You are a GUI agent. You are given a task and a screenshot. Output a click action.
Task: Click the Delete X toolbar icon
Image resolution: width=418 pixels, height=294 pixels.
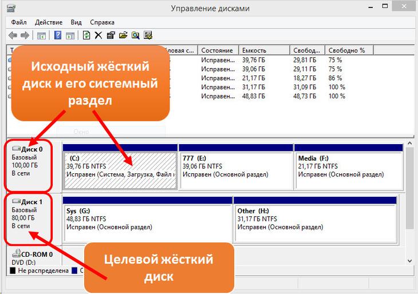[98, 35]
